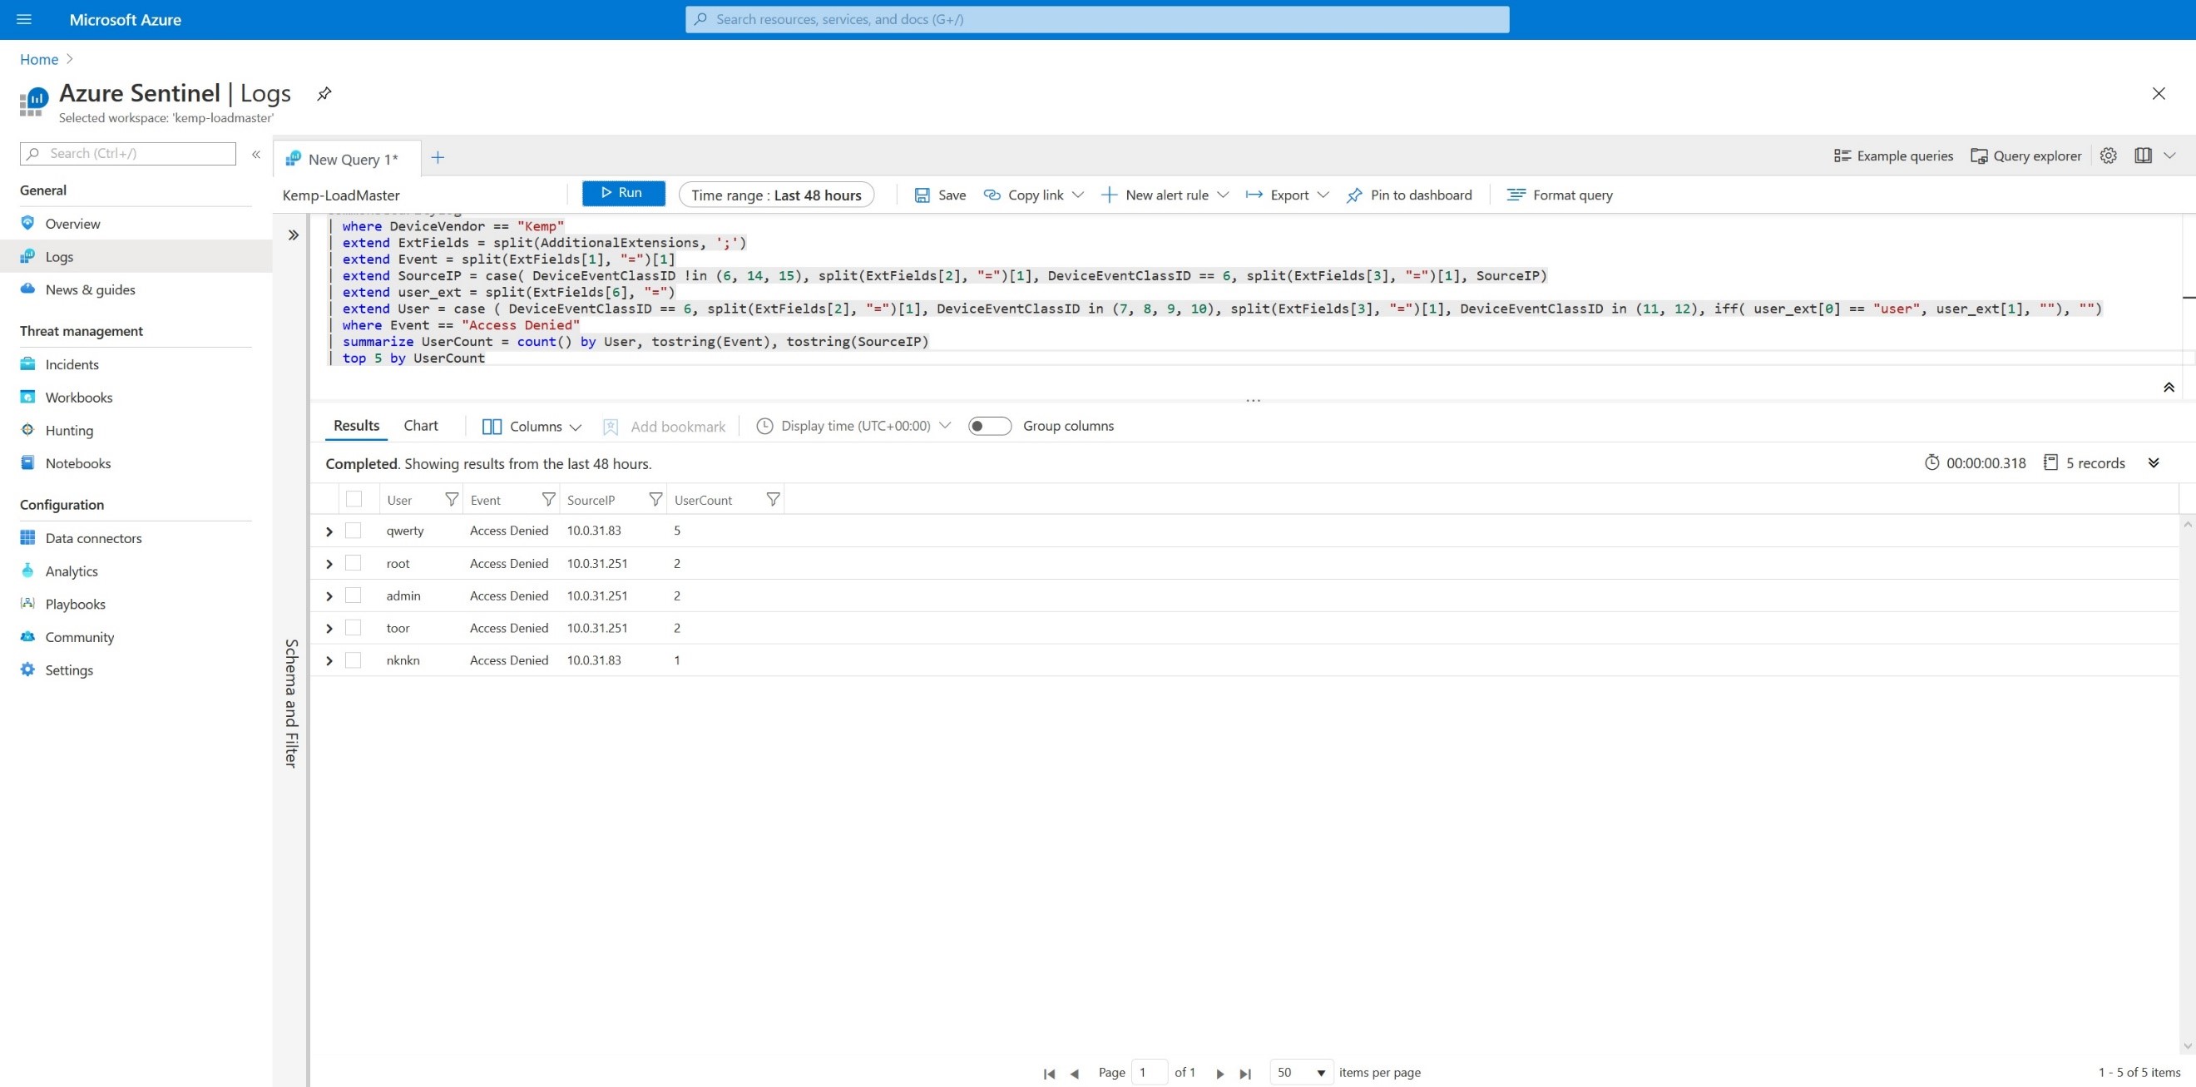Click the Save query icon
Screen dimensions: 2196x1087
click(922, 195)
